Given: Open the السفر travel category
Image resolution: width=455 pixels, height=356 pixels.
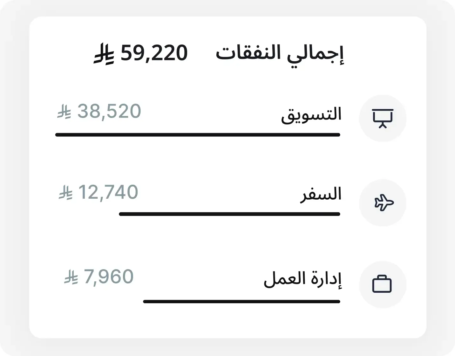Looking at the screenshot, I should click(321, 194).
